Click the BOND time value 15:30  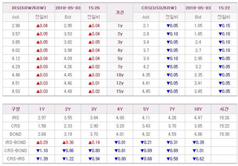click(x=224, y=134)
